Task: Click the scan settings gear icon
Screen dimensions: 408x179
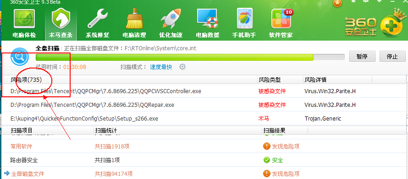Action: [182, 67]
